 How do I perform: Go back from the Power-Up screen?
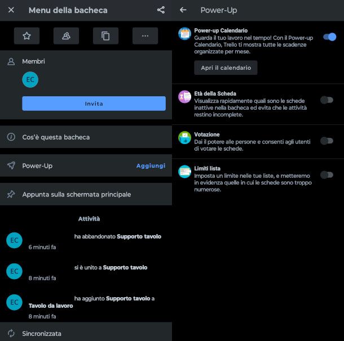[x=183, y=10]
